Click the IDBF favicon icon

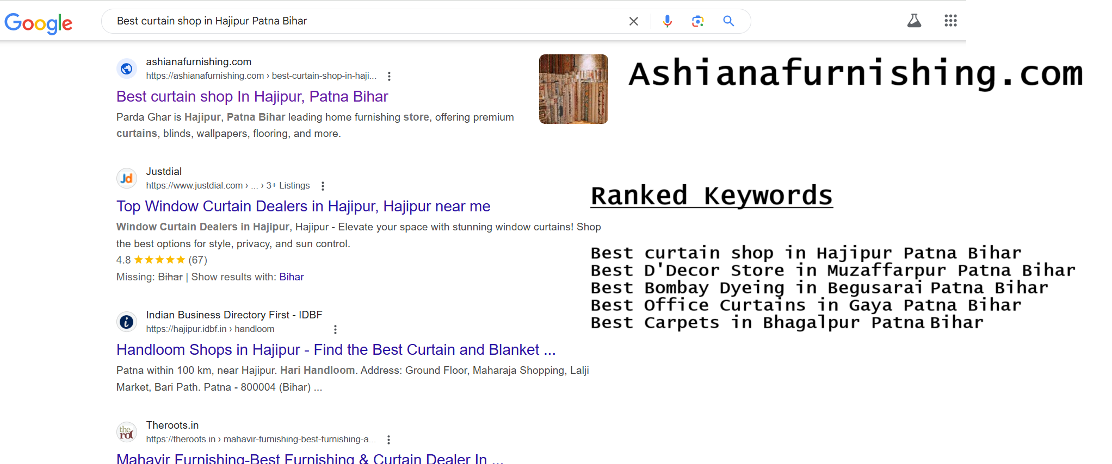click(127, 322)
